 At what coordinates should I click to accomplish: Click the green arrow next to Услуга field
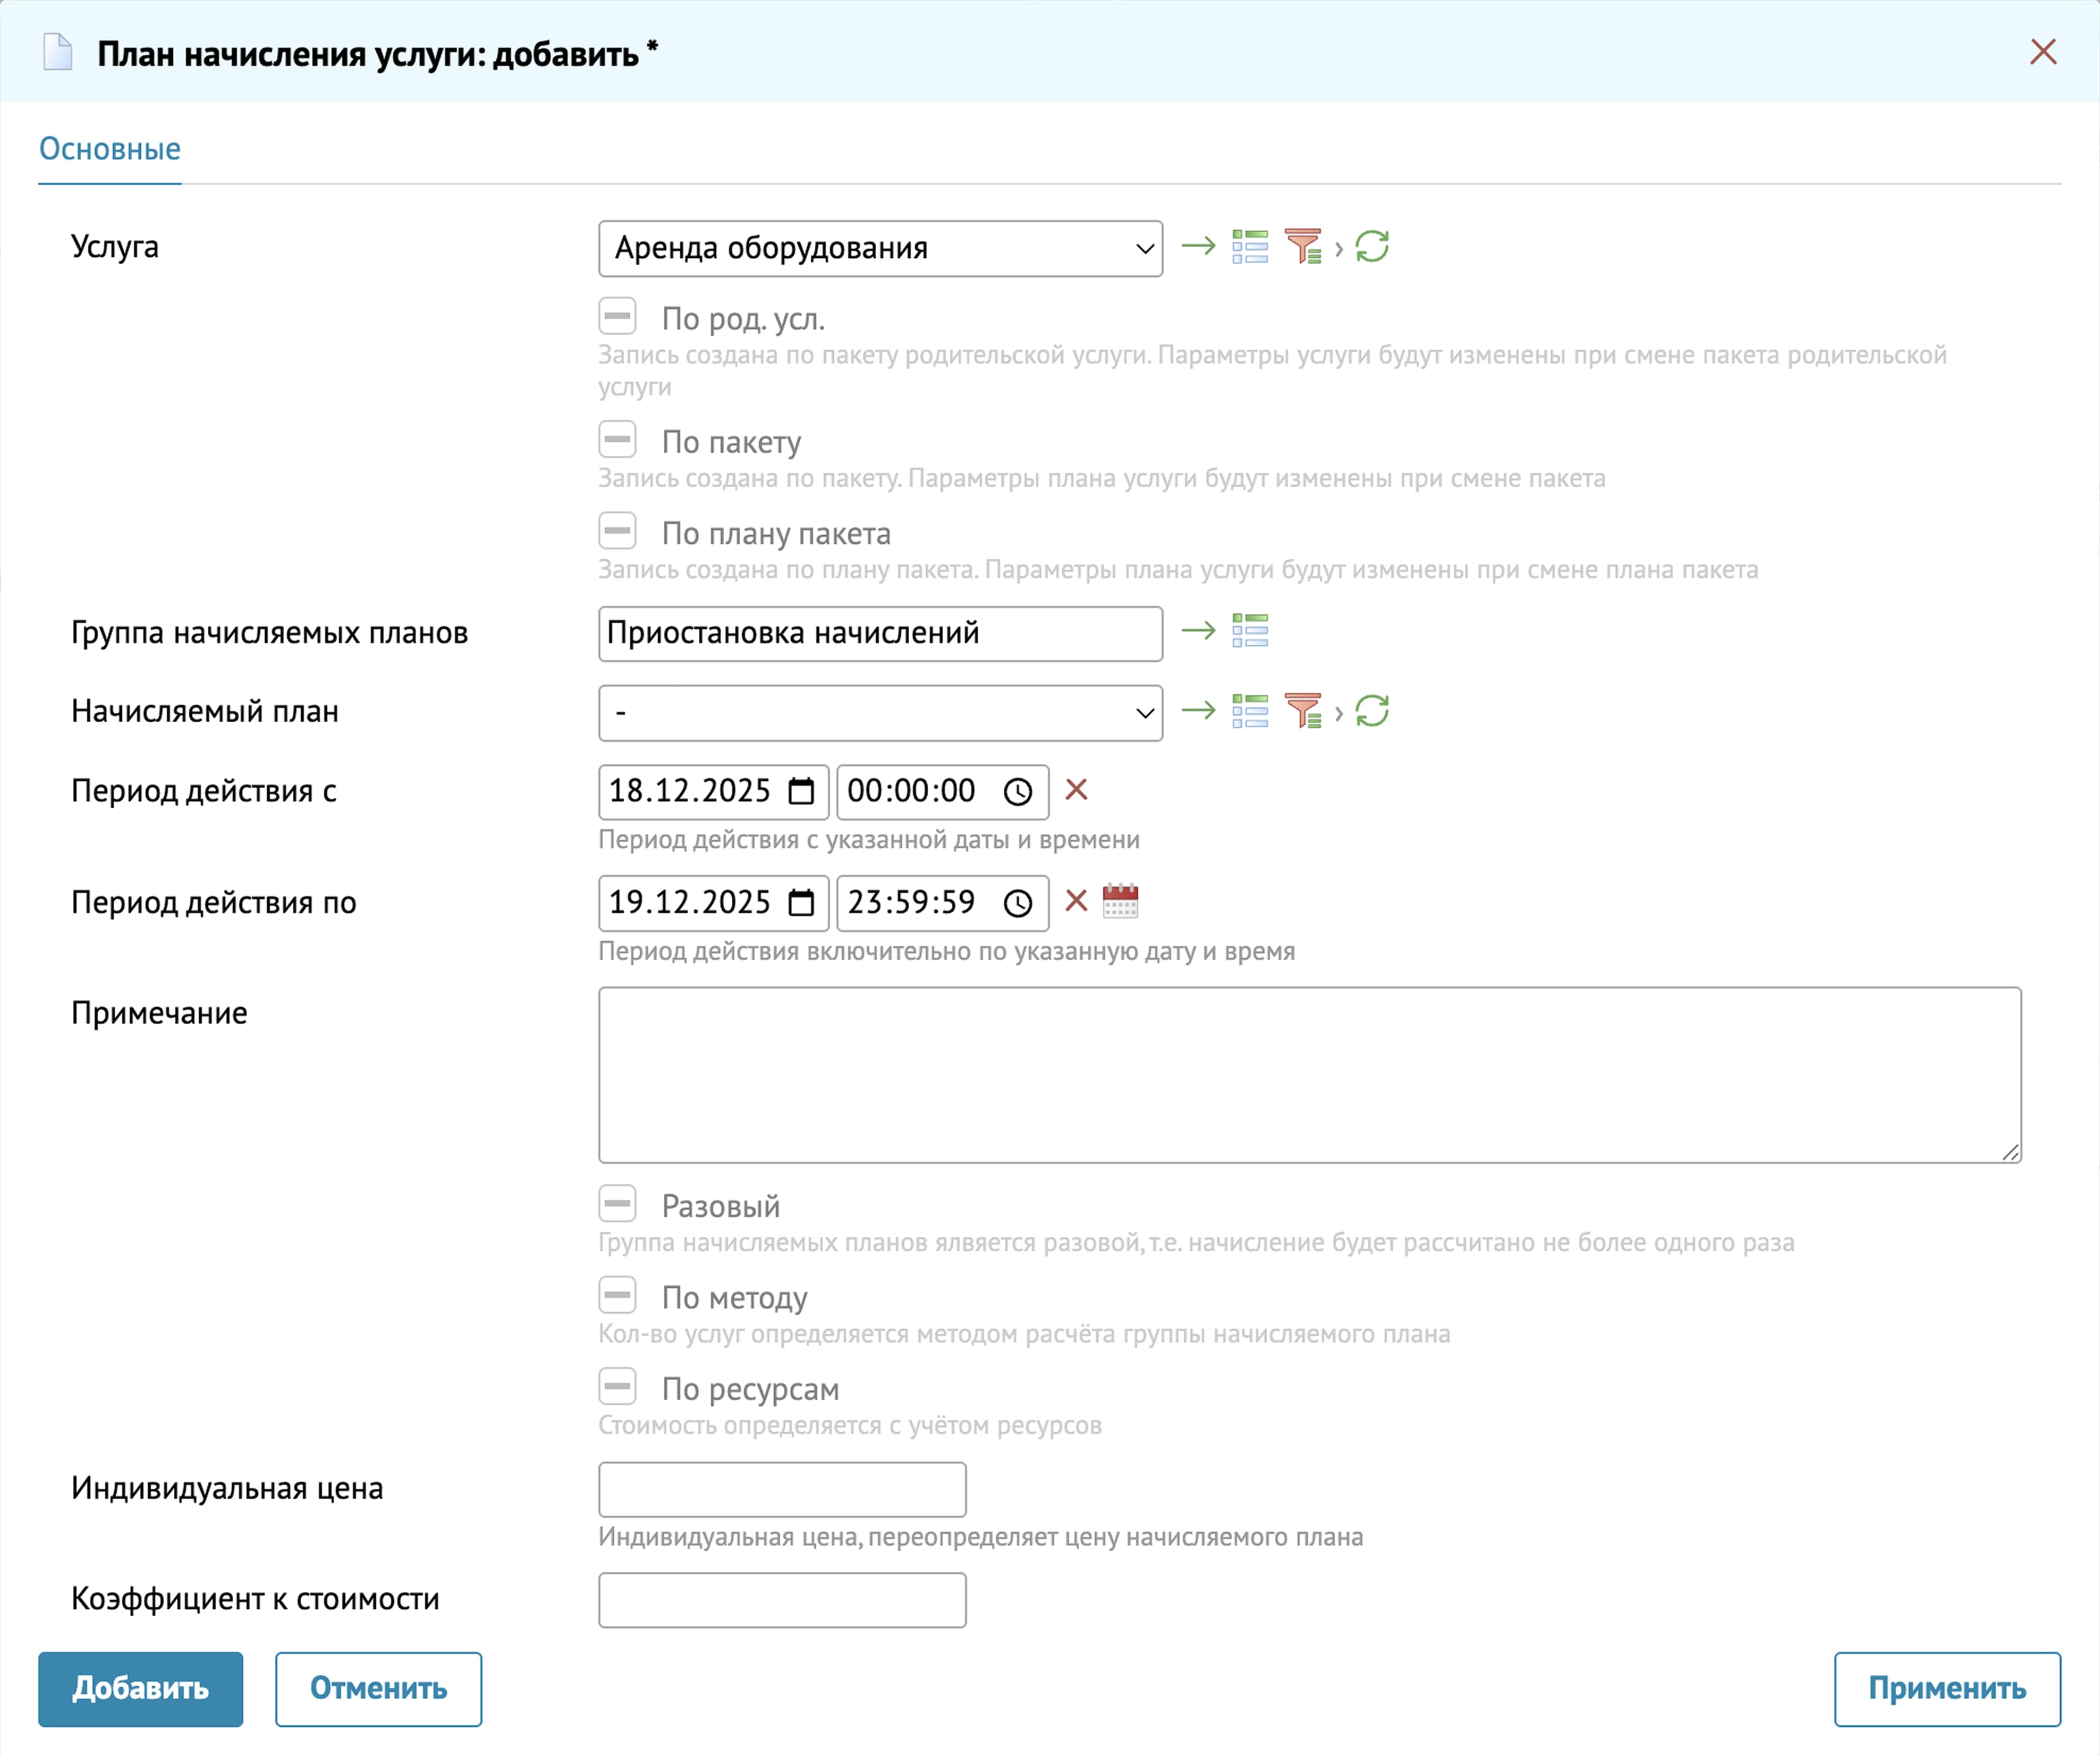(1198, 246)
